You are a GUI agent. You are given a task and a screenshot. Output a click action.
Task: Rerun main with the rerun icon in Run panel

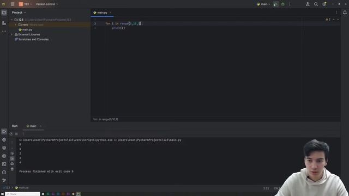[x=11, y=134]
